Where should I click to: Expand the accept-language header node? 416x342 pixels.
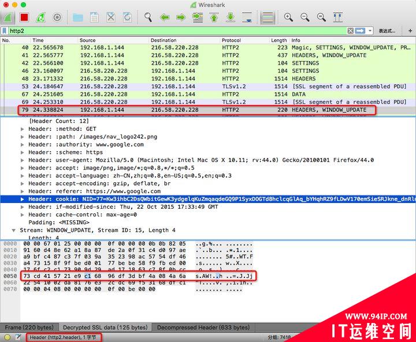pyautogui.click(x=23, y=176)
